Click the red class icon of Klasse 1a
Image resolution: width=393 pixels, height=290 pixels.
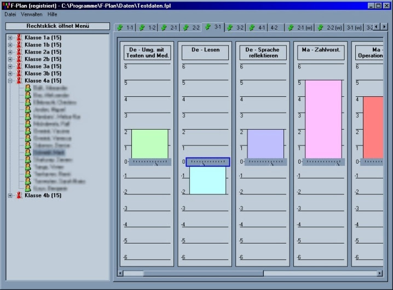[x=19, y=38]
